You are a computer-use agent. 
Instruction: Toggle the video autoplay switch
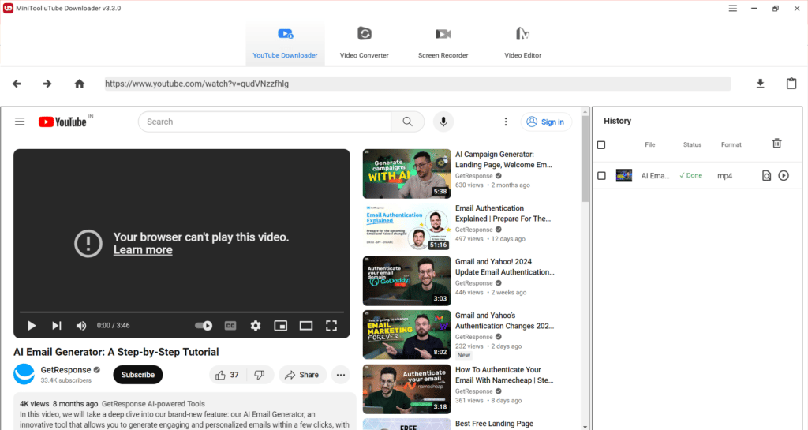pyautogui.click(x=204, y=326)
